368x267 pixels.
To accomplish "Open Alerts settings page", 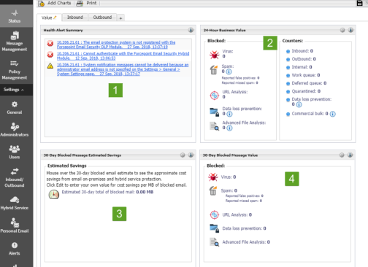I will click(x=15, y=249).
